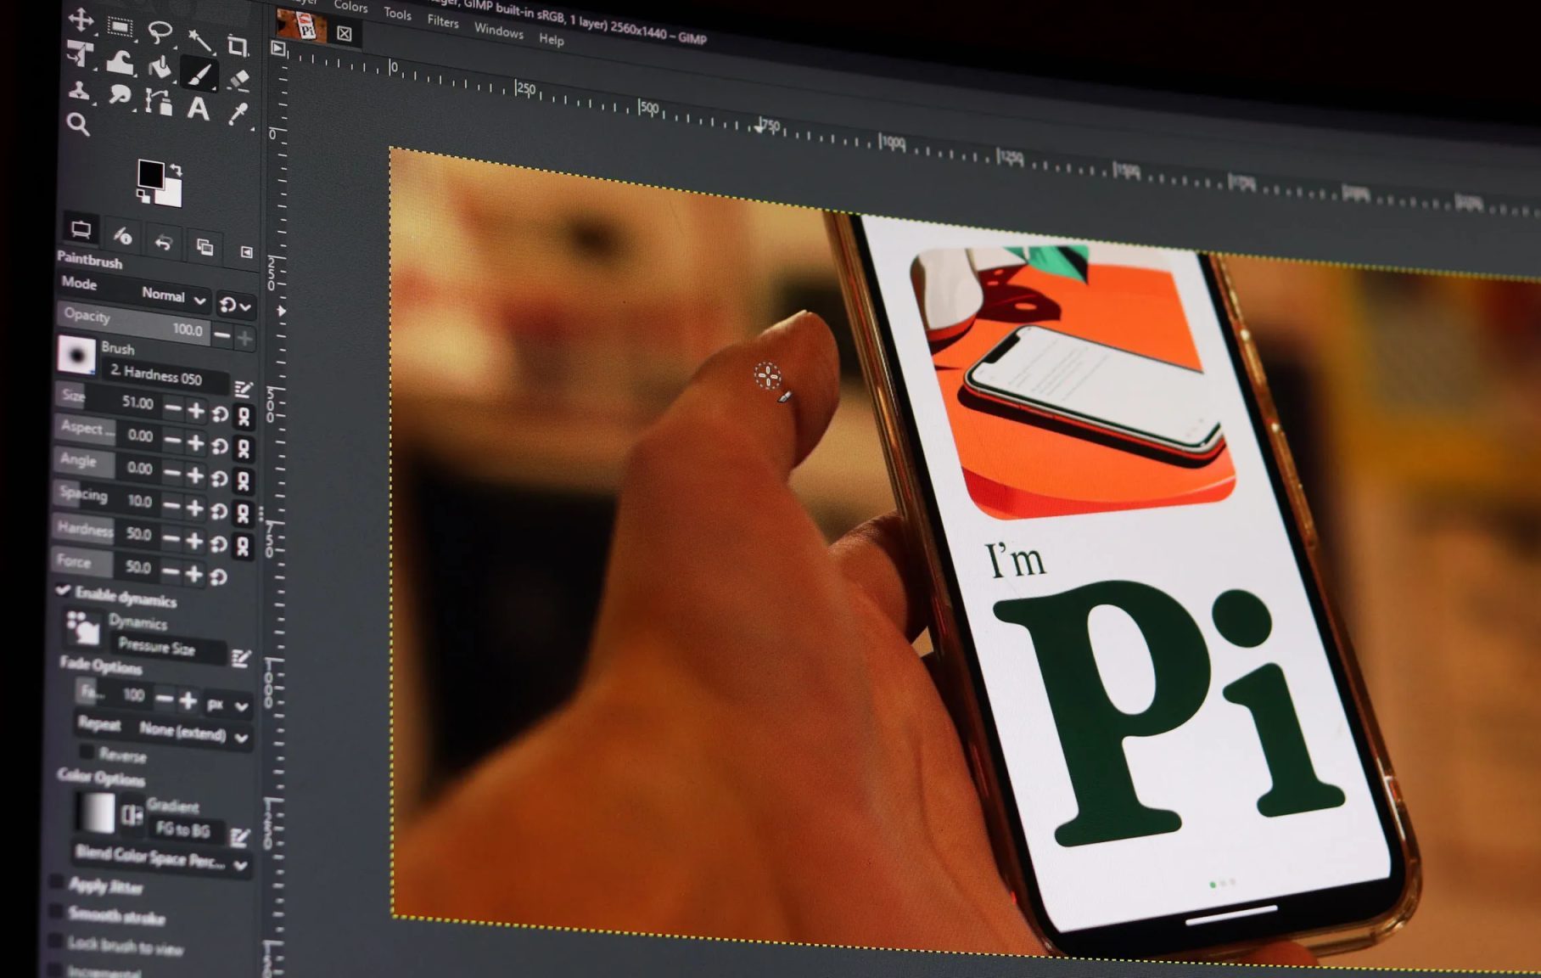Select the Rectangle Select tool
1541x978 pixels.
120,24
